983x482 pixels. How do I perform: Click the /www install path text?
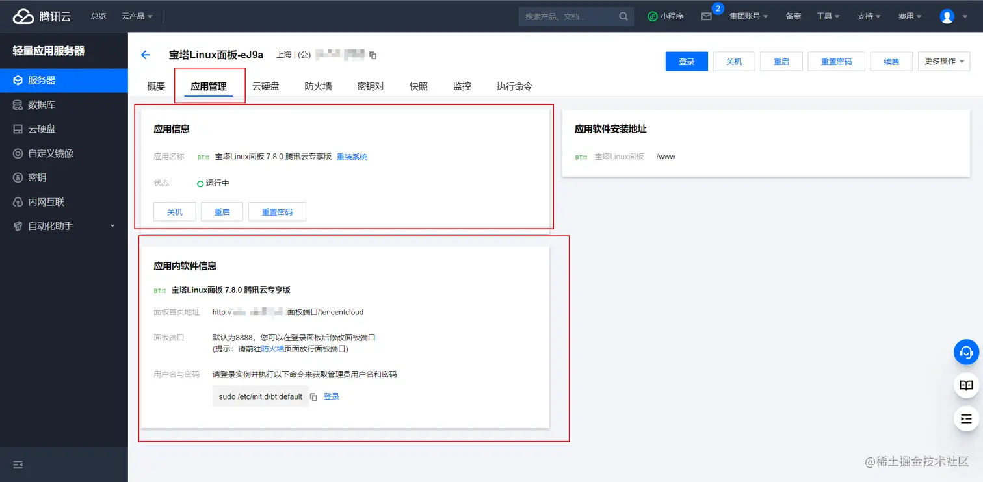pyautogui.click(x=666, y=157)
